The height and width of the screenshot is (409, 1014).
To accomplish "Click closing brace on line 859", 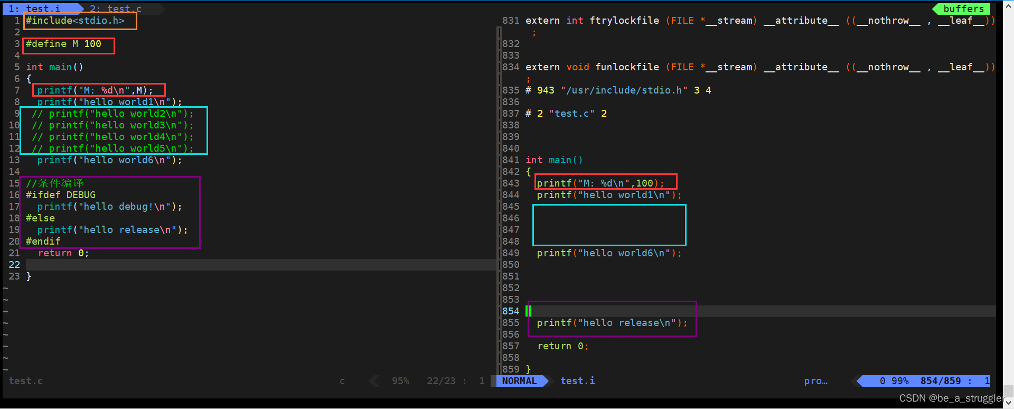I will tap(528, 369).
